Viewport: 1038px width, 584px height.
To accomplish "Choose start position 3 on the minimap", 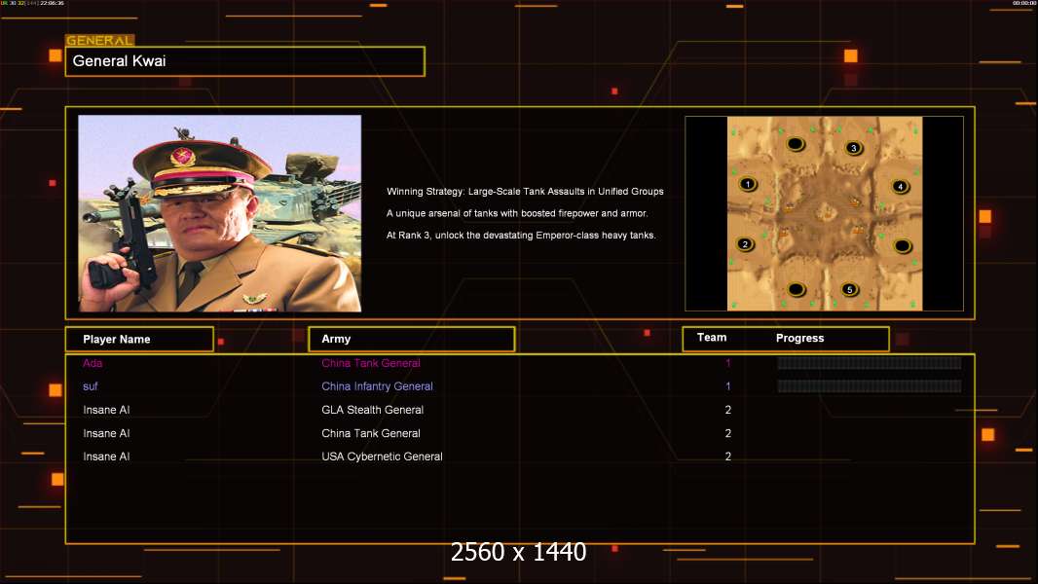I will 854,148.
